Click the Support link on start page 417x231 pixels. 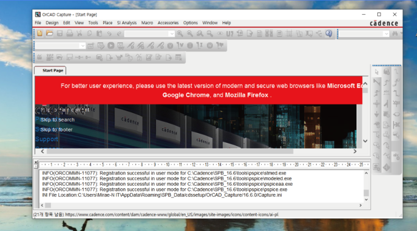pos(46,139)
